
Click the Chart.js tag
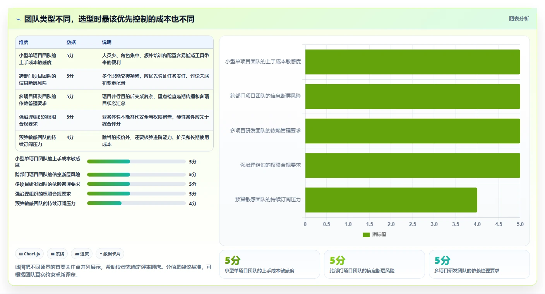(x=30, y=254)
